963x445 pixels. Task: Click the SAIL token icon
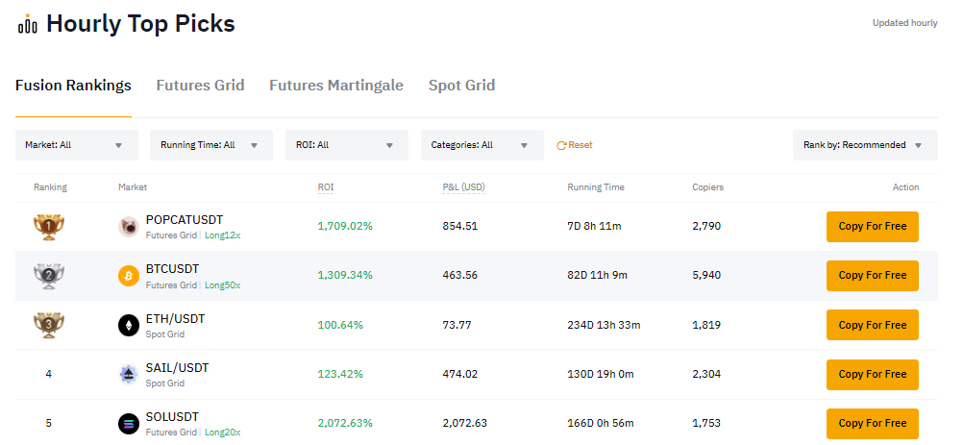tap(128, 375)
